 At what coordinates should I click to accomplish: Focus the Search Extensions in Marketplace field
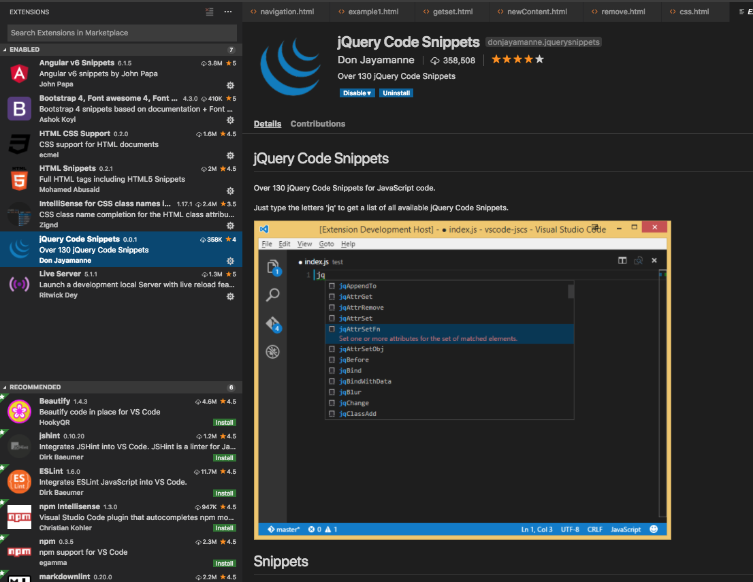[x=122, y=33]
